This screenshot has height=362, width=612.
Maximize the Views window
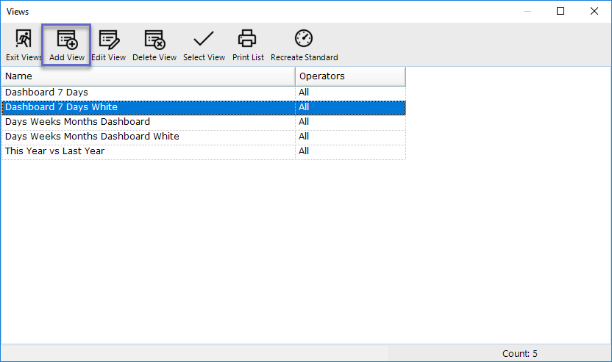[x=561, y=11]
